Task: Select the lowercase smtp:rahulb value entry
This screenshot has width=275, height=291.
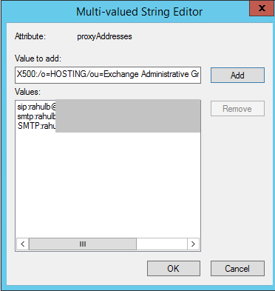Action: pyautogui.click(x=36, y=116)
